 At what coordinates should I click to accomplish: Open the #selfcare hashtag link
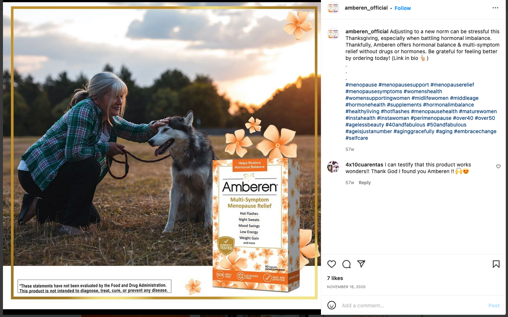(x=357, y=138)
